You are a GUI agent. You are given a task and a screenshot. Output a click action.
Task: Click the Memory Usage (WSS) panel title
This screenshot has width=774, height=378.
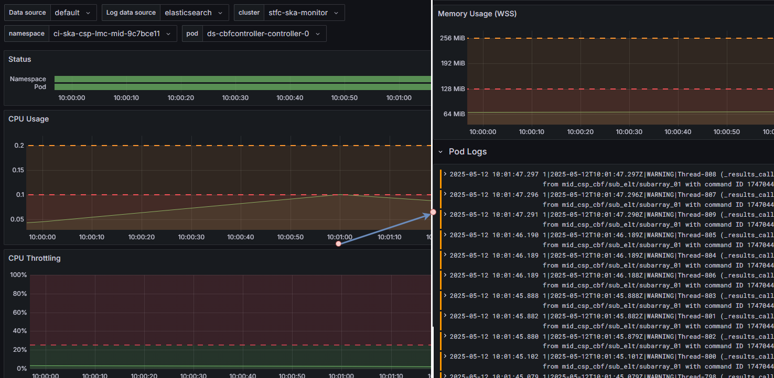click(477, 14)
